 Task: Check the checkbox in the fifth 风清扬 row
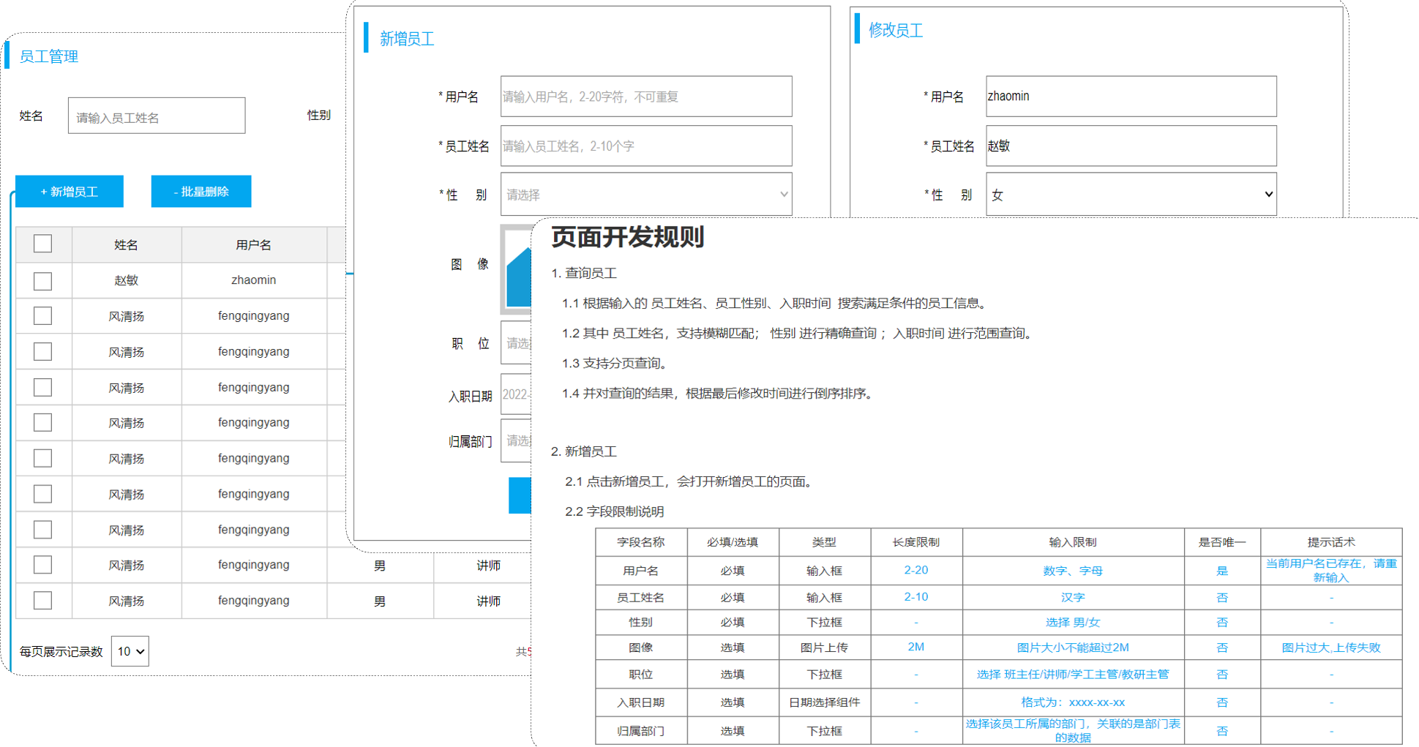point(43,458)
